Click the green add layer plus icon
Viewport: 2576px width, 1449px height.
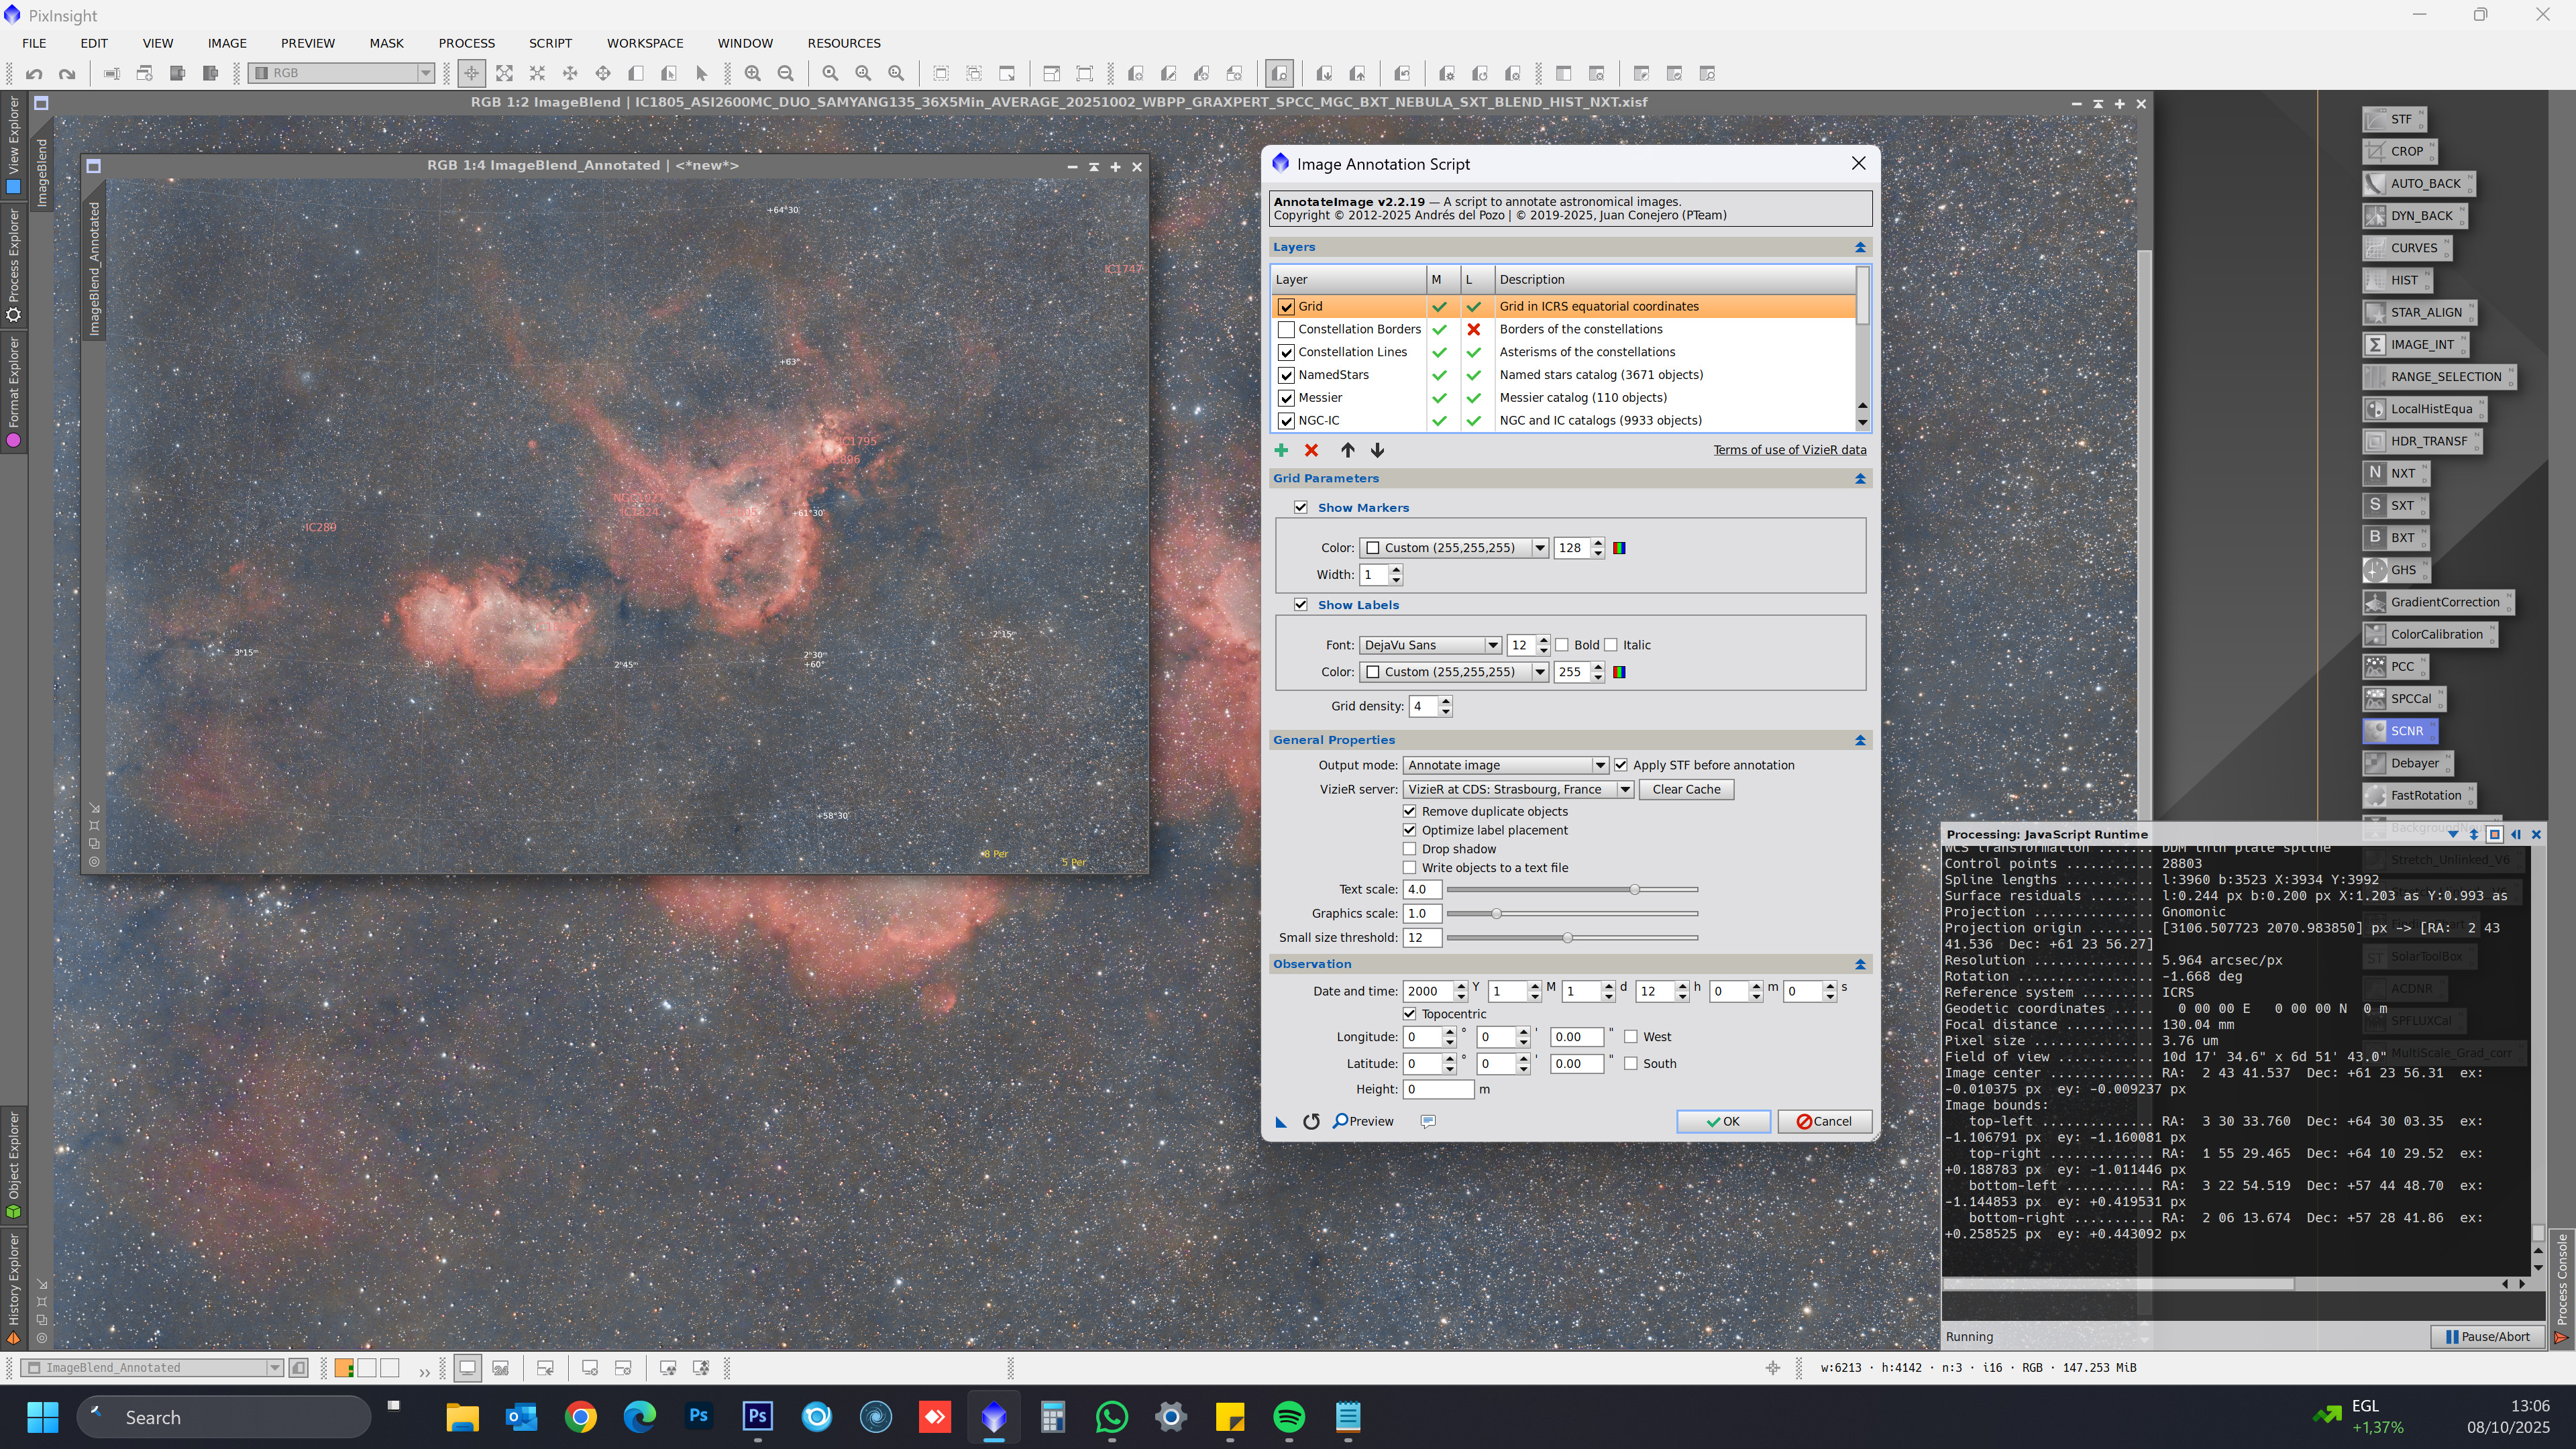pos(1281,450)
